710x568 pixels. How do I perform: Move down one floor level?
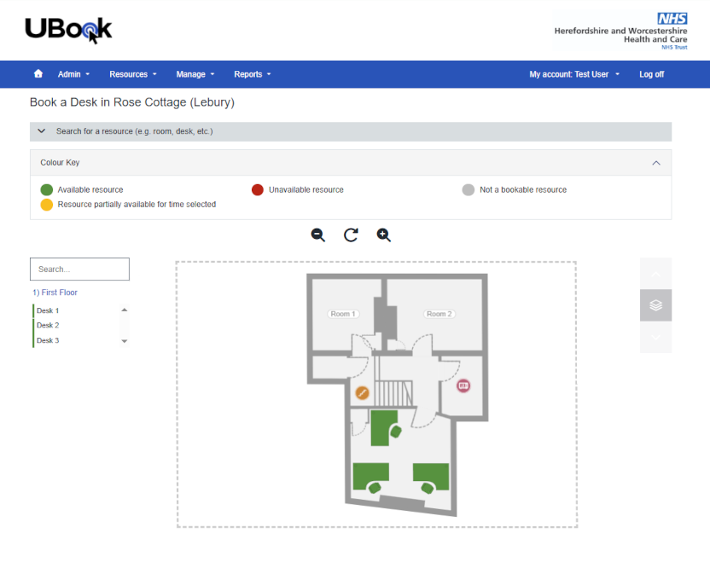tap(655, 337)
